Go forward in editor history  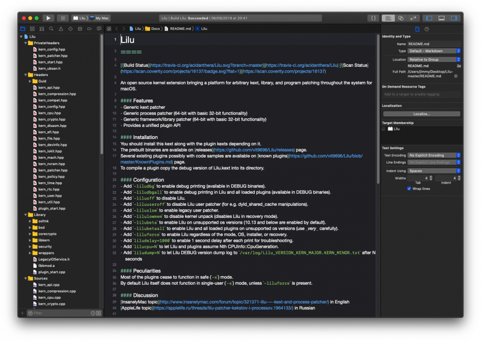[124, 29]
